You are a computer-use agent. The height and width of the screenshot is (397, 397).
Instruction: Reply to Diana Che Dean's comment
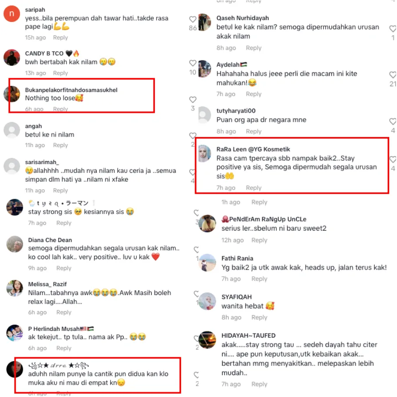point(64,268)
